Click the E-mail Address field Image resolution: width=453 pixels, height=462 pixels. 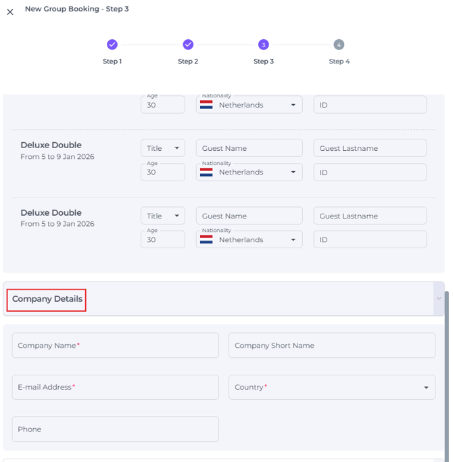tap(116, 387)
